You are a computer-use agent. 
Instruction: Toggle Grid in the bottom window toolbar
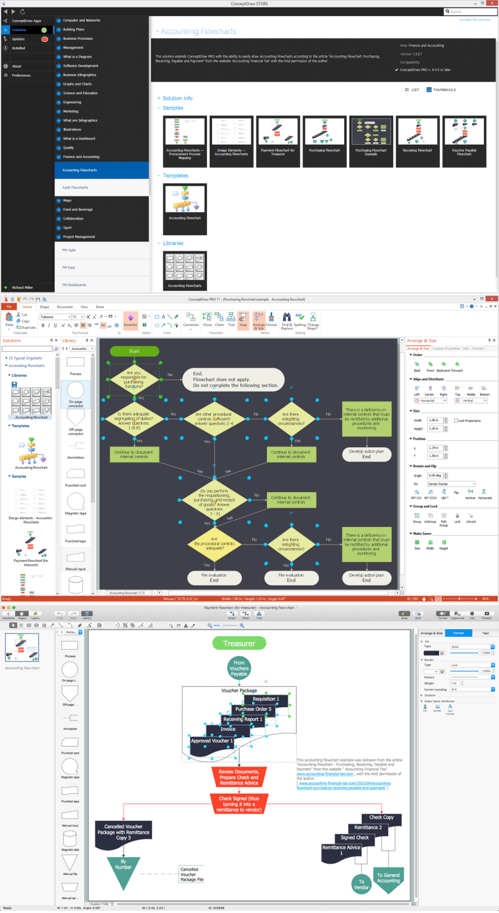point(418,614)
